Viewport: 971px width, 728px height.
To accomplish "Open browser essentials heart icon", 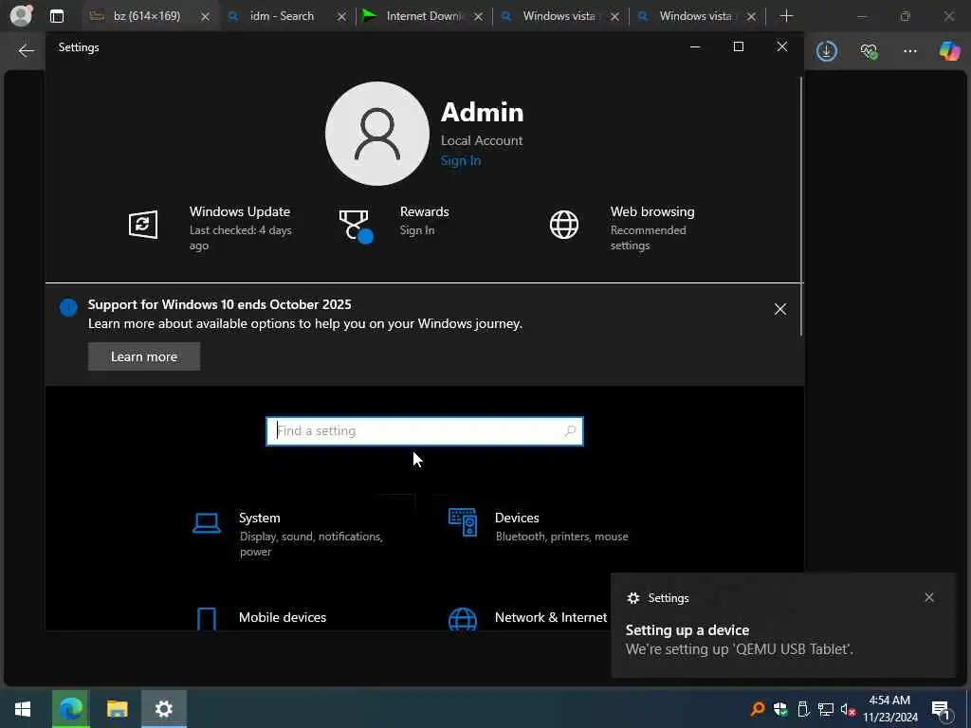I will [x=869, y=51].
